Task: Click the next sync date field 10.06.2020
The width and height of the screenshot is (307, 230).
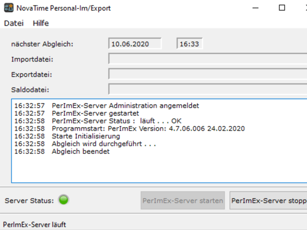Action: coord(135,44)
